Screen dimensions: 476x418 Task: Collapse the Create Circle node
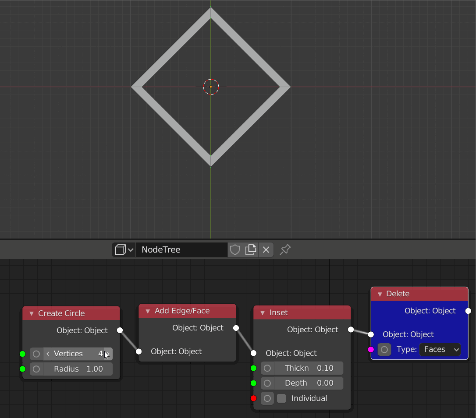click(31, 313)
